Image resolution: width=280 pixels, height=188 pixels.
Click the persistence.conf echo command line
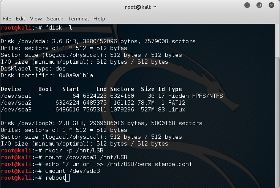click(119, 164)
